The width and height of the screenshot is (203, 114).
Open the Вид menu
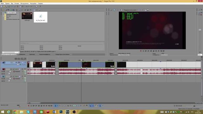12,3
